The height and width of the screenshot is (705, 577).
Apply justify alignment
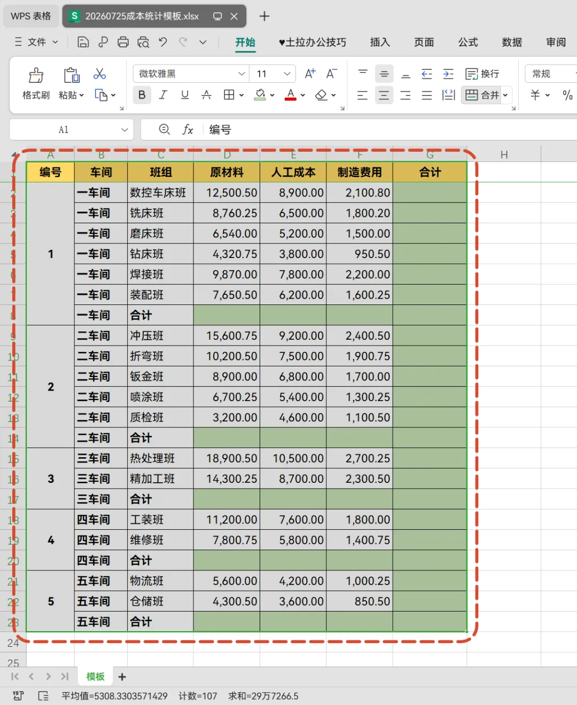[427, 95]
